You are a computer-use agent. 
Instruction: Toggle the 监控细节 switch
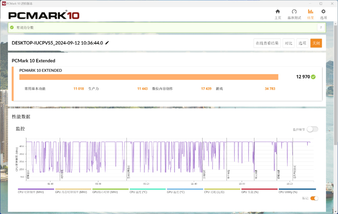point(312,129)
